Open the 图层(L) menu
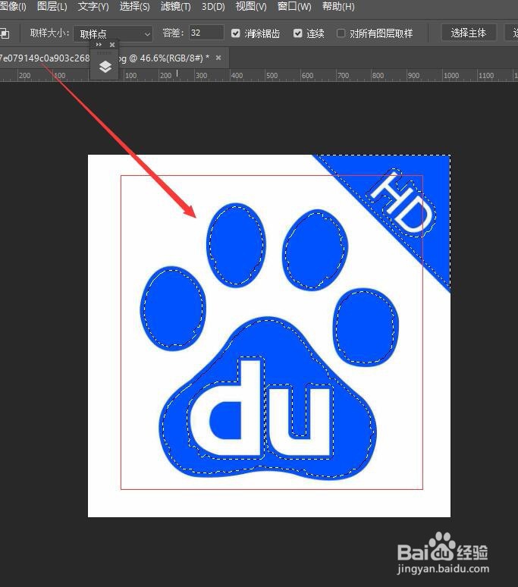Viewport: 518px width, 587px height. tap(52, 6)
